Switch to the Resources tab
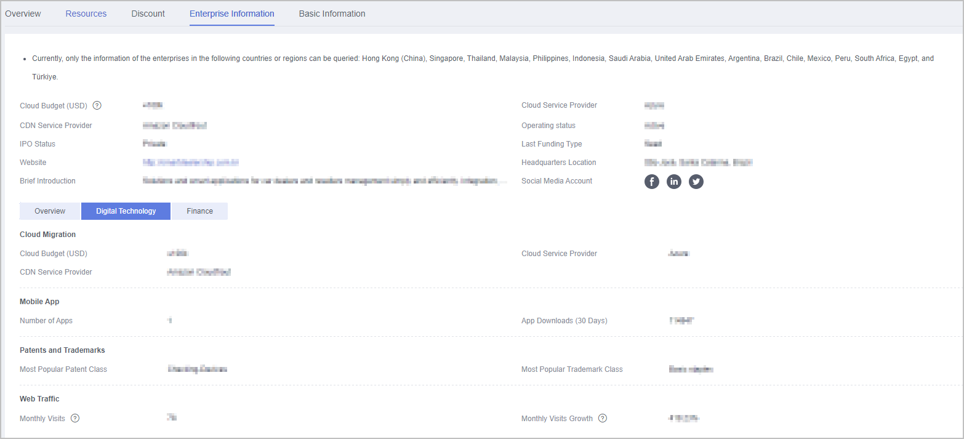Viewport: 964px width, 439px height. pyautogui.click(x=86, y=14)
